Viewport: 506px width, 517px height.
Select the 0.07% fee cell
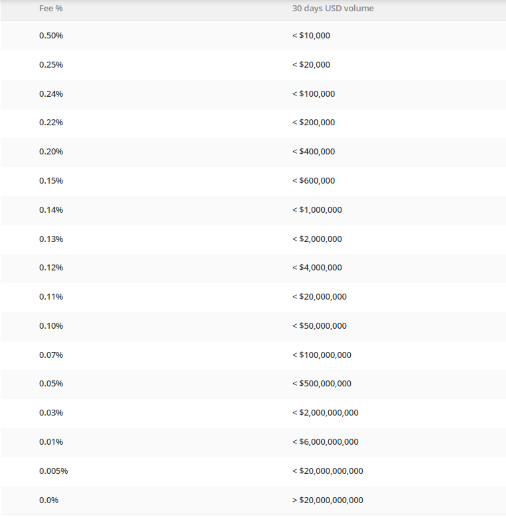51,355
